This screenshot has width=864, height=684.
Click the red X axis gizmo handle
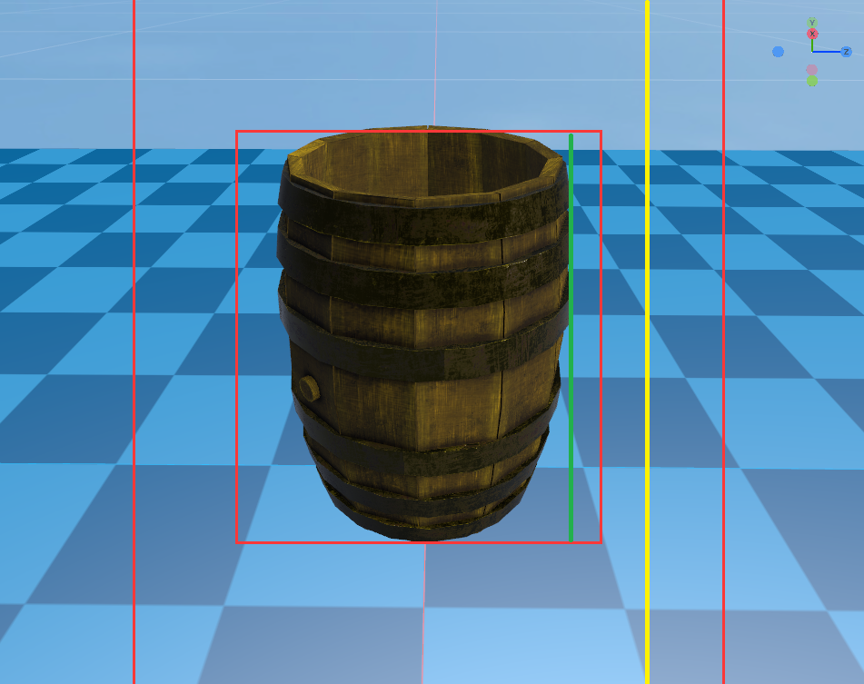(x=812, y=35)
